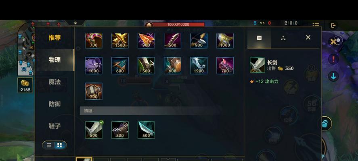Switch shop layout to grid view
The height and width of the screenshot is (161, 358).
[60, 145]
